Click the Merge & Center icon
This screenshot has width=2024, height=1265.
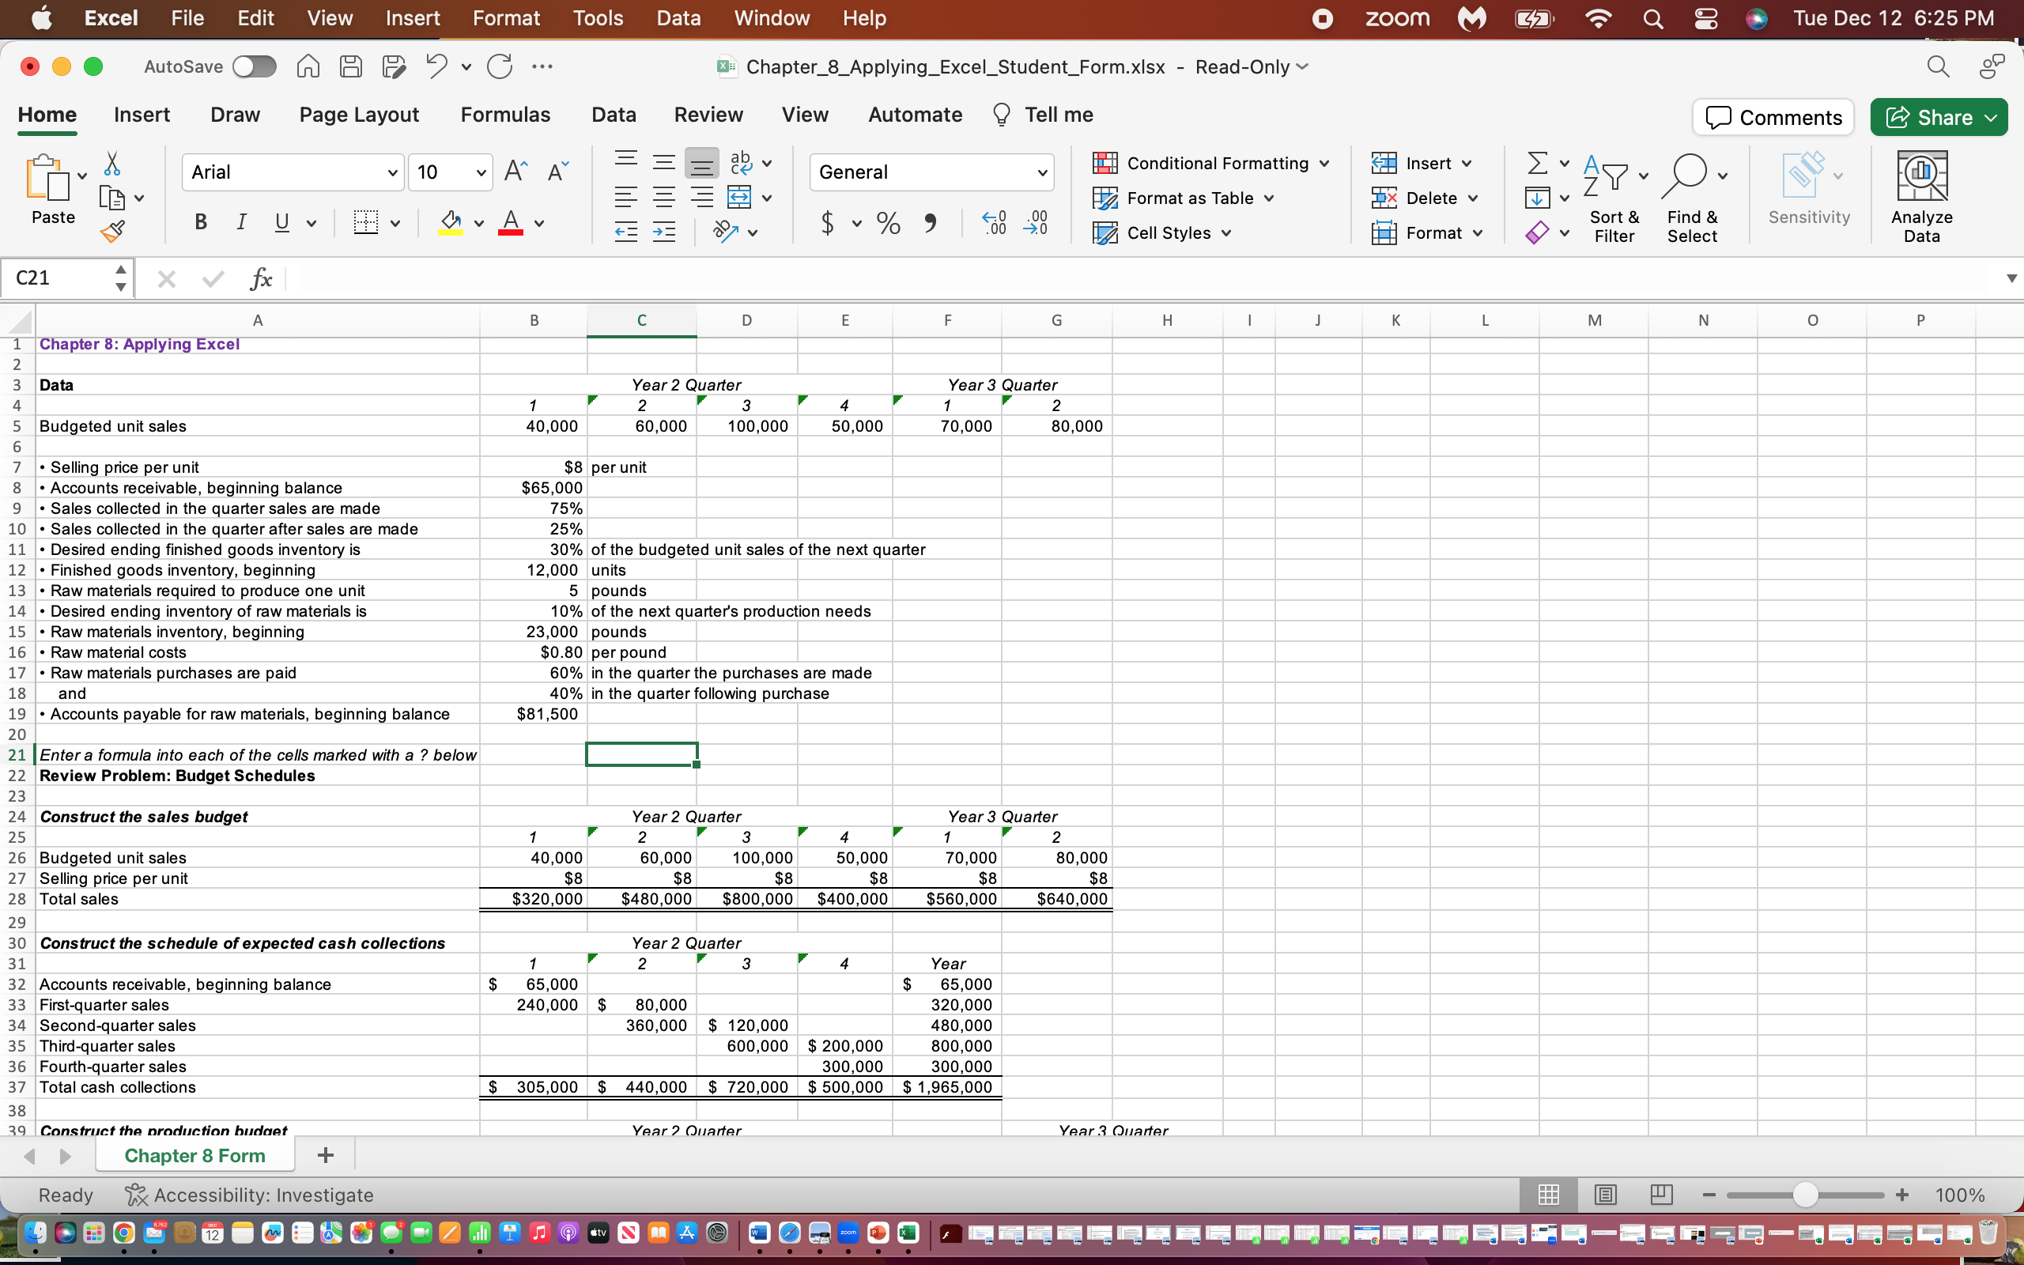click(739, 198)
